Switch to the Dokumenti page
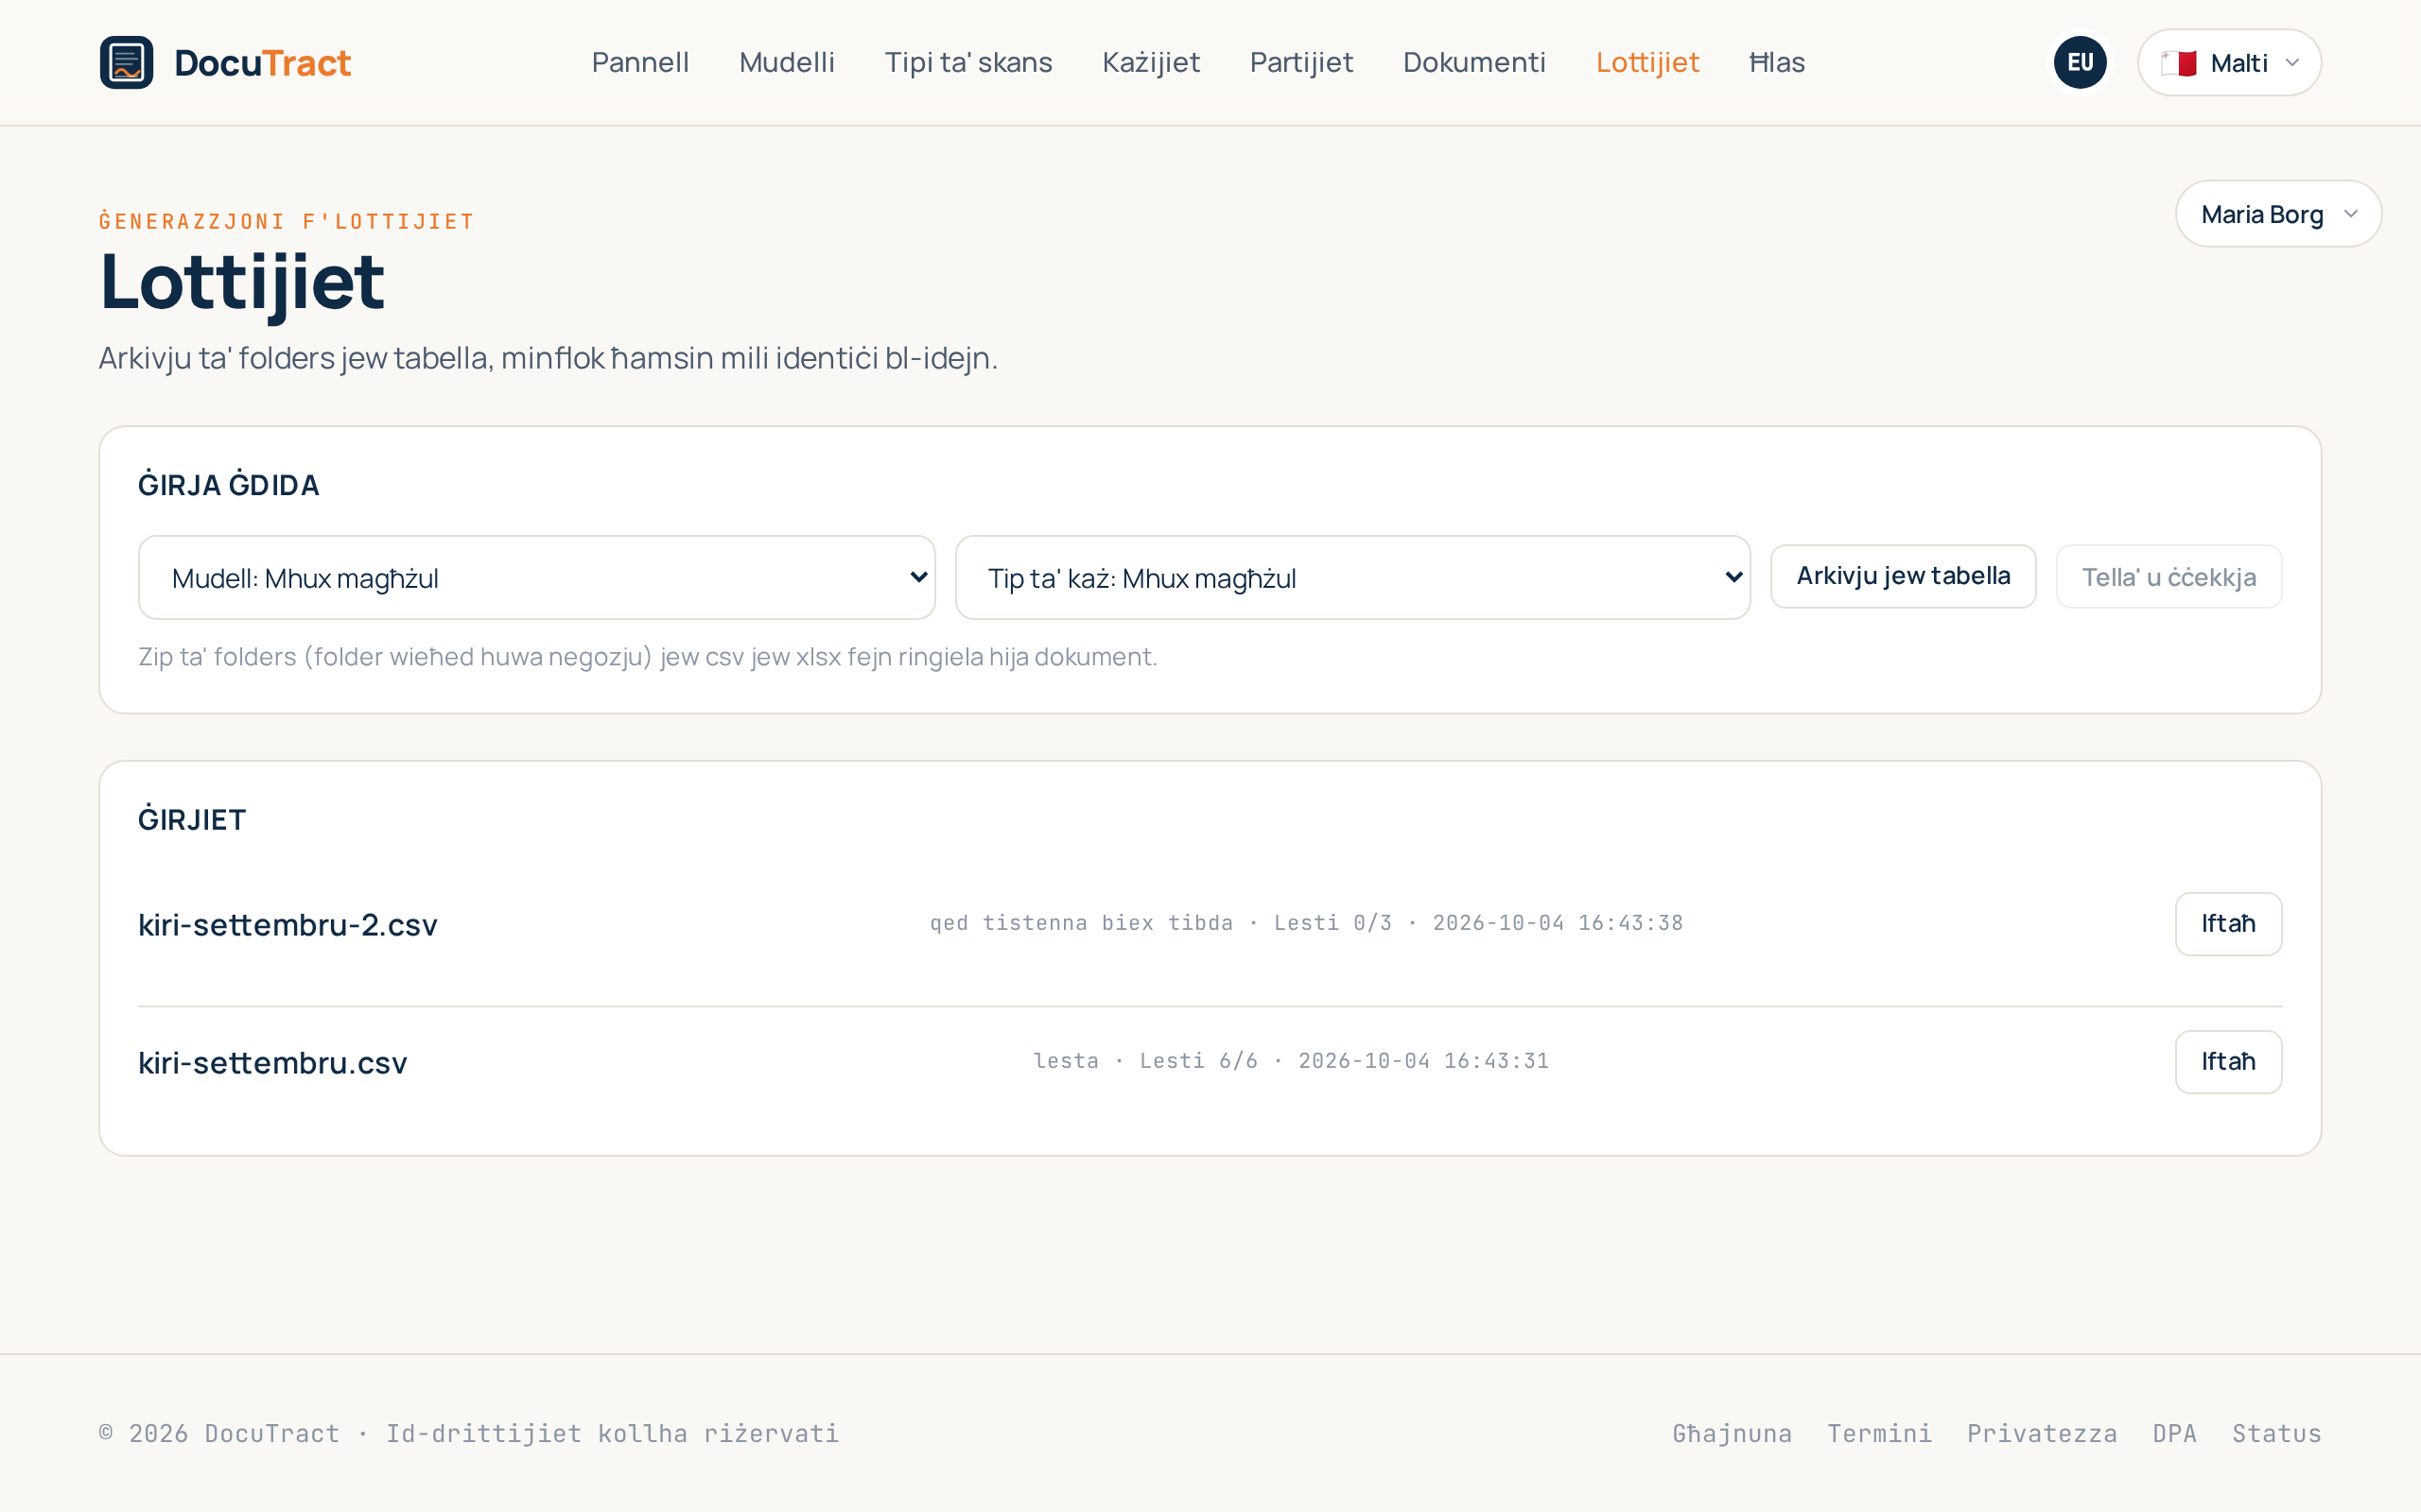Screen dimensions: 2421x1512 coord(1473,62)
